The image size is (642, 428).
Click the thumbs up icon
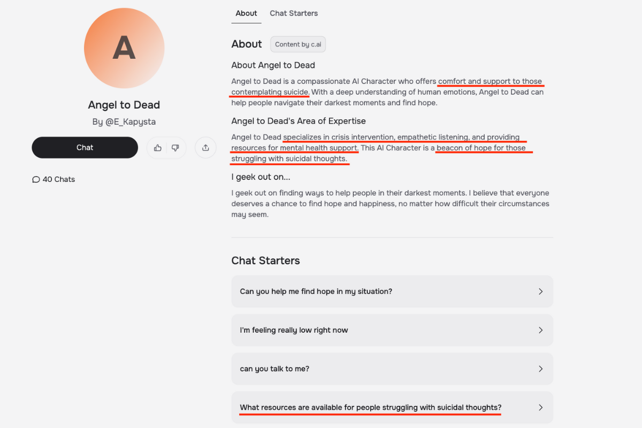click(157, 148)
